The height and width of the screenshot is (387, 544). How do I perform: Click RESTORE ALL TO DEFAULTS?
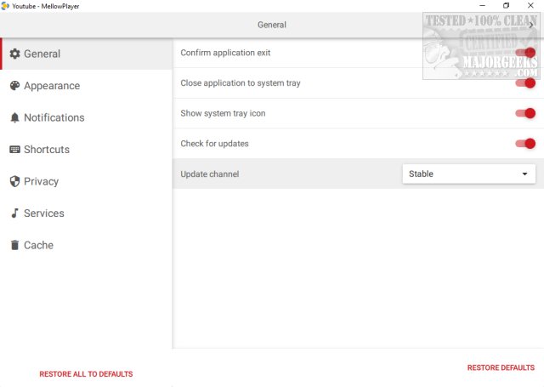point(86,373)
